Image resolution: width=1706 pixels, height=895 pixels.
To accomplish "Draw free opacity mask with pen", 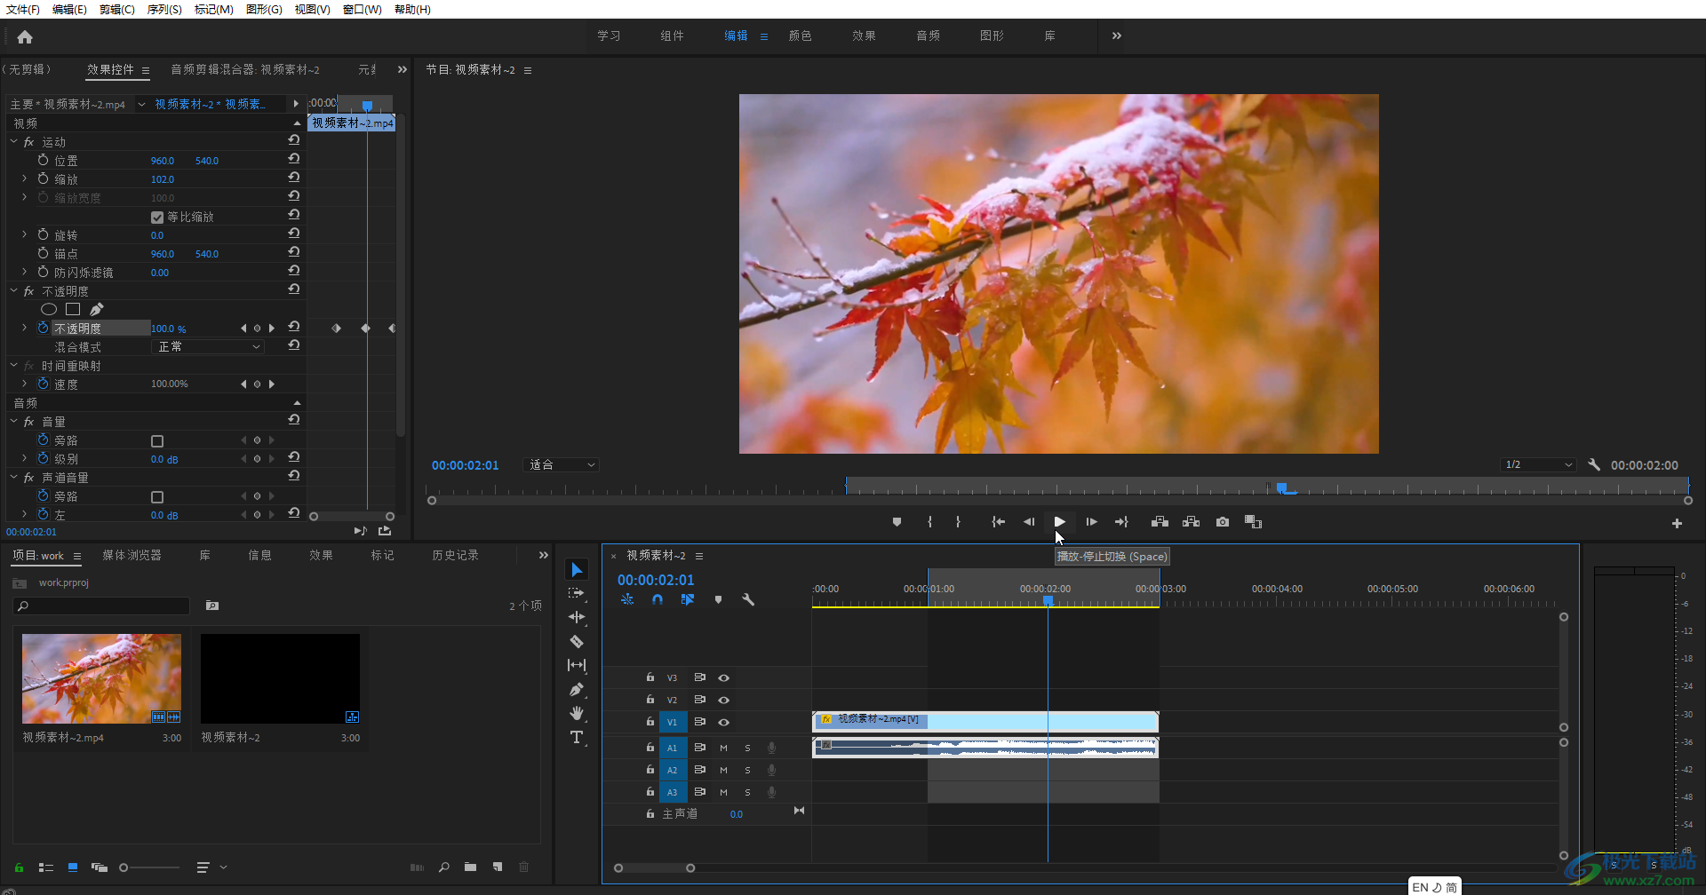I will [x=97, y=309].
